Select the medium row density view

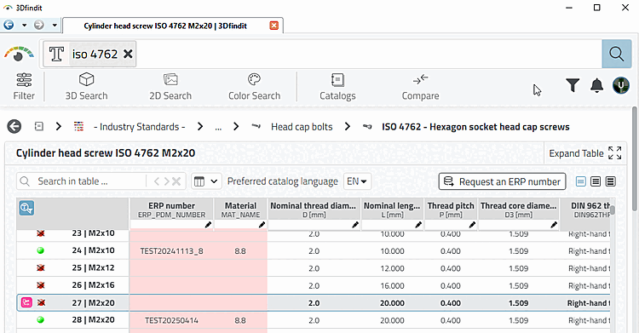point(596,181)
